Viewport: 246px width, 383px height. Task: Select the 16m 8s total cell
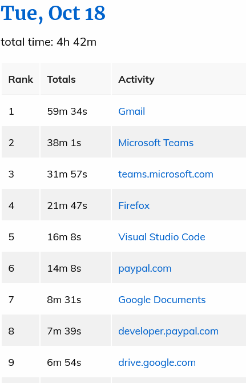click(75, 237)
